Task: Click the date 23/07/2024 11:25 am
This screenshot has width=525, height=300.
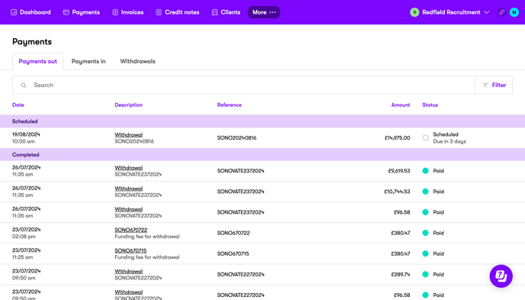Action: click(x=26, y=253)
